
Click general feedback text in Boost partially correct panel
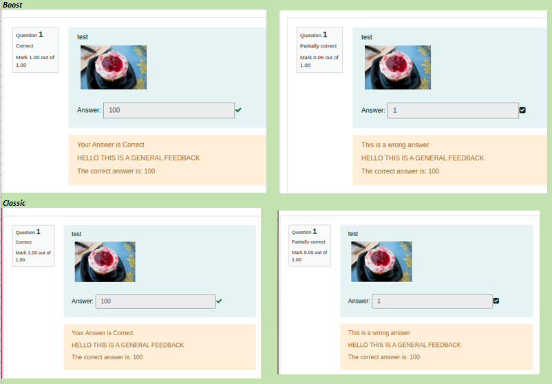423,158
